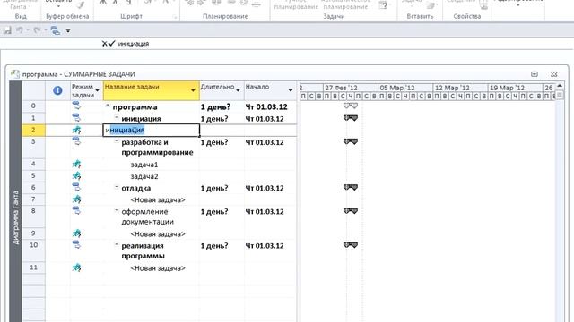Click the 'программа' task name in row 0
Image resolution: width=574 pixels, height=322 pixels.
135,107
